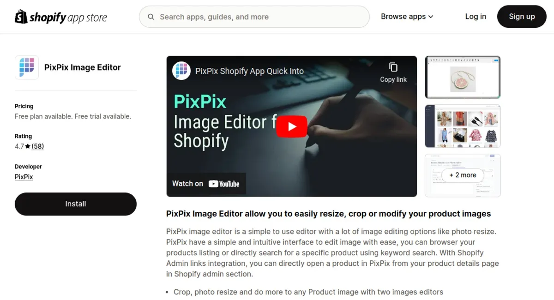Image resolution: width=554 pixels, height=300 pixels.
Task: Open the first screenshot thumbnail with necklace
Action: coord(463,77)
